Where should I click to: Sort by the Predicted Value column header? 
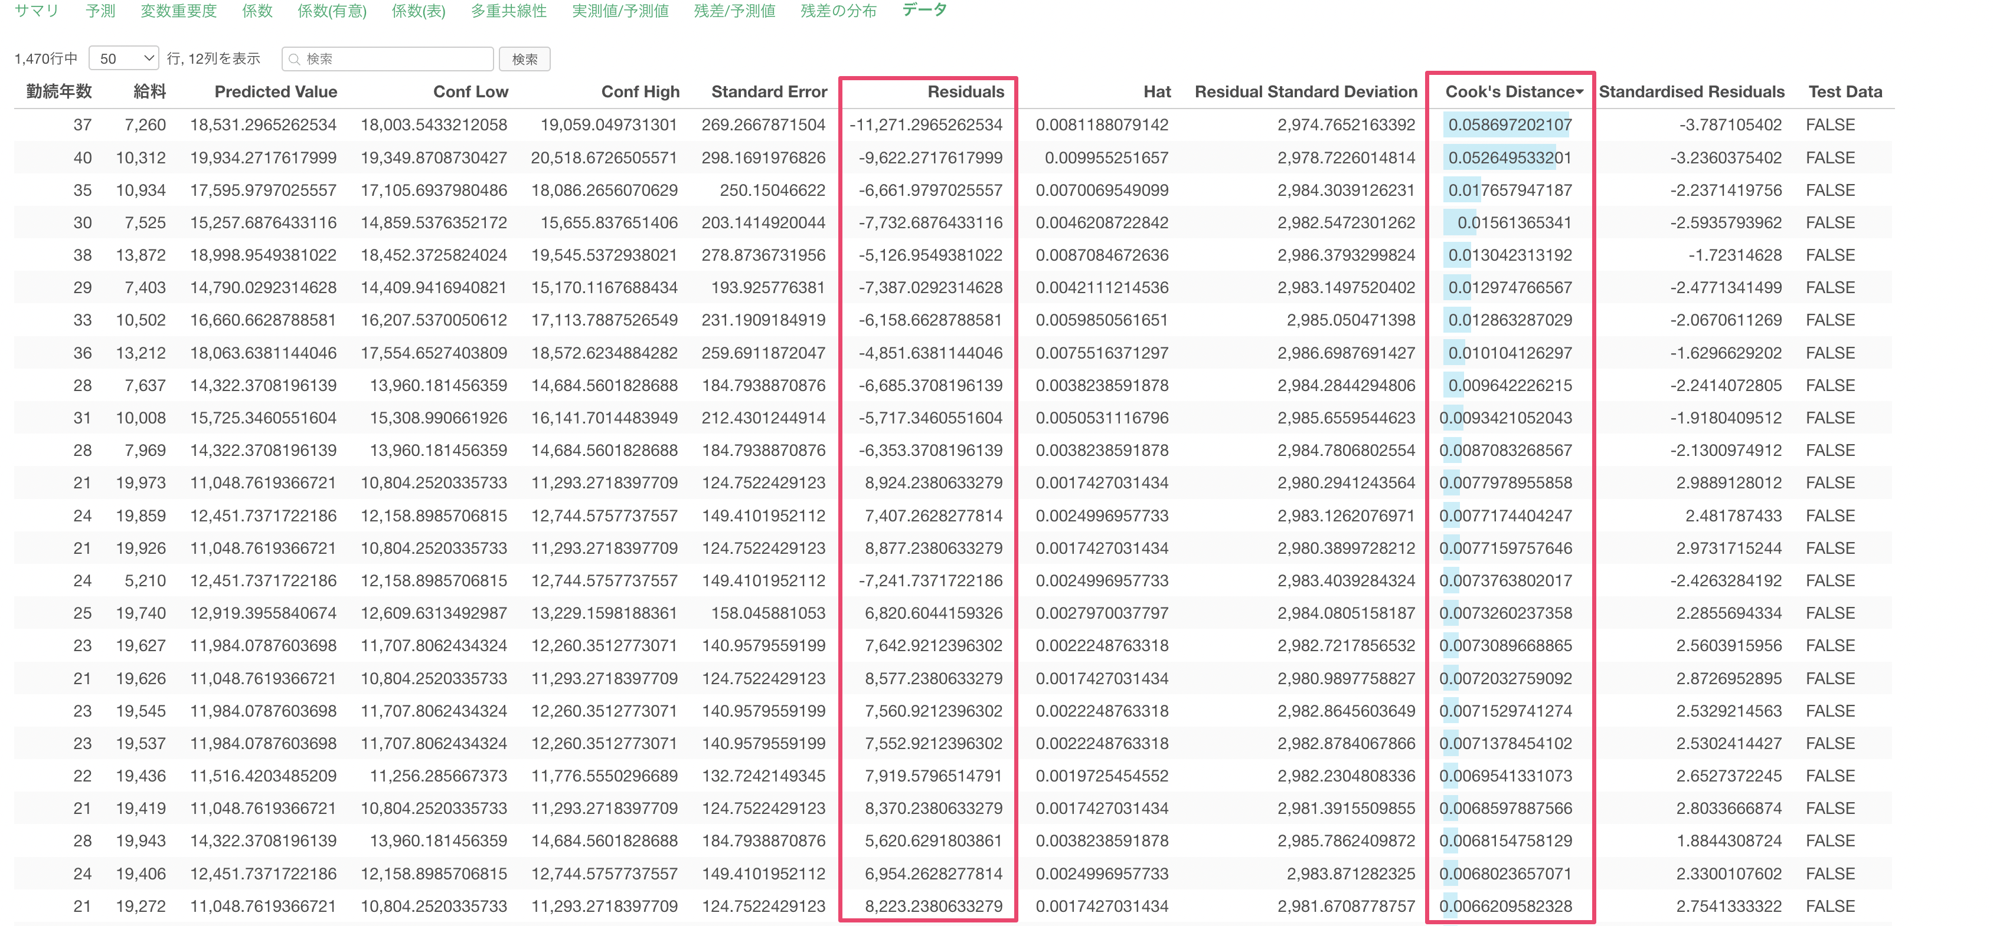tap(276, 91)
